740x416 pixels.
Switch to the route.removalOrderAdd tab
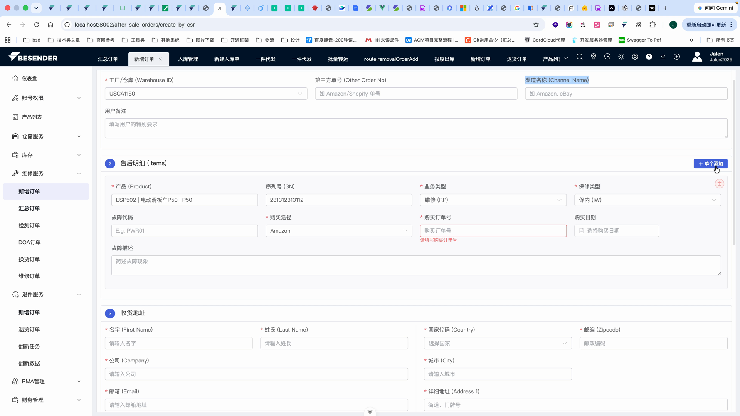click(391, 59)
